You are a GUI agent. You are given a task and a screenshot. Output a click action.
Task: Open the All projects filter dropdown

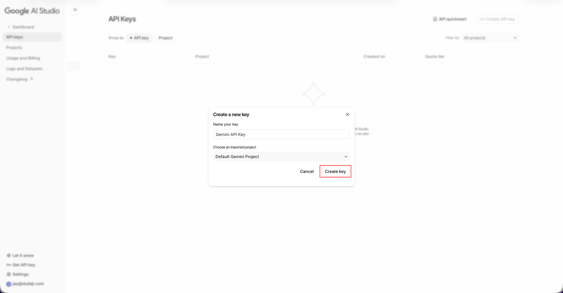pos(490,38)
